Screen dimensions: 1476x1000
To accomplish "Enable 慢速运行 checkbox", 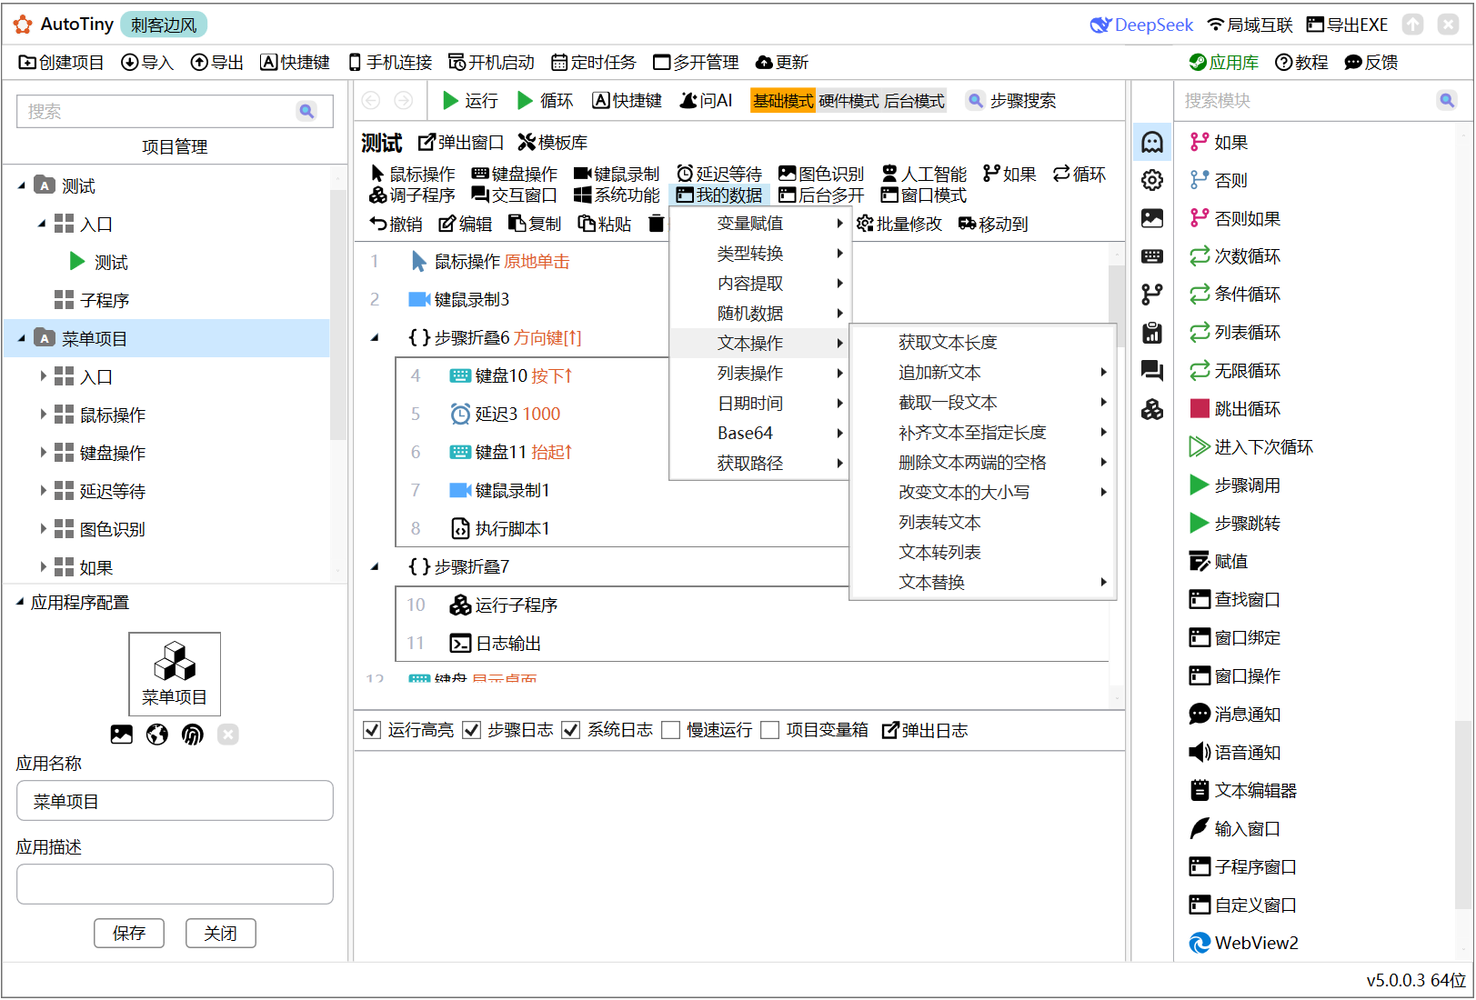I will tap(670, 730).
